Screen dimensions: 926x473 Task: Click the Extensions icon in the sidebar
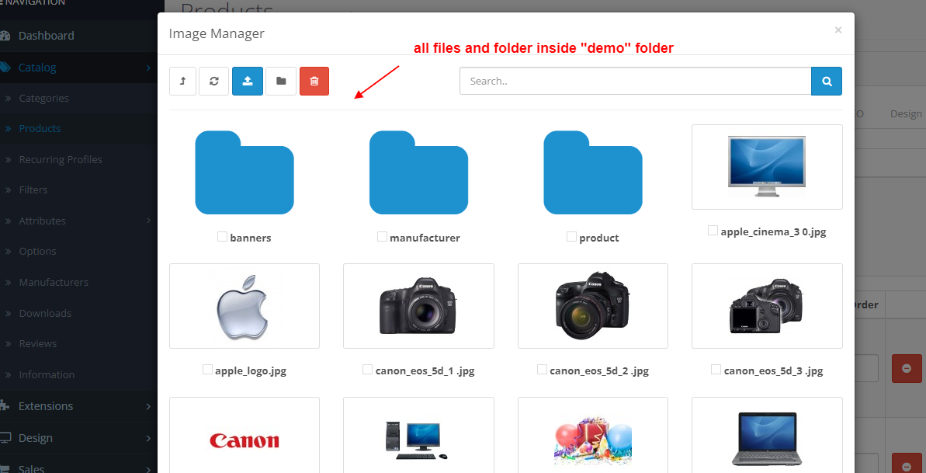pos(9,405)
